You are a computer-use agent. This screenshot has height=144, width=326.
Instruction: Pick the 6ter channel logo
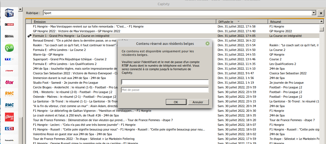(x=9, y=82)
